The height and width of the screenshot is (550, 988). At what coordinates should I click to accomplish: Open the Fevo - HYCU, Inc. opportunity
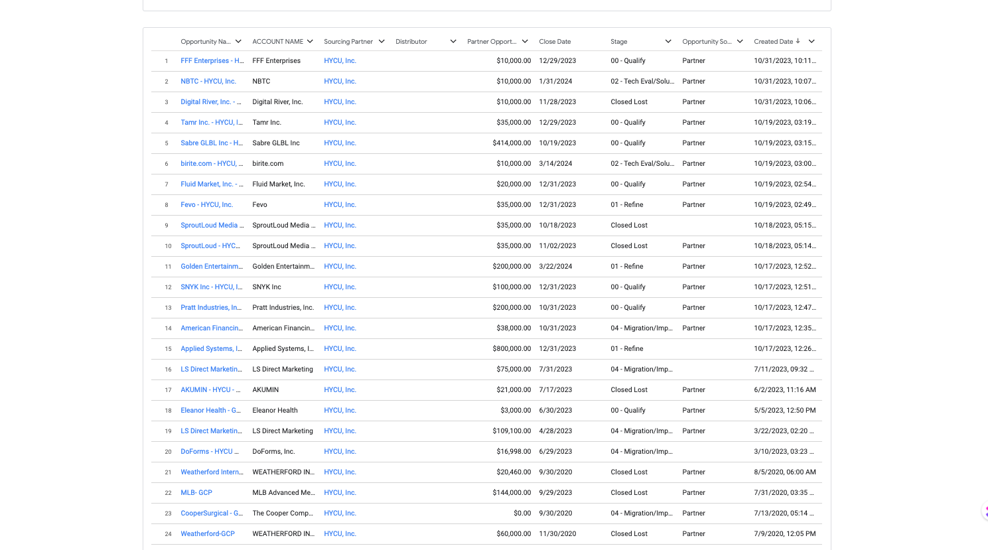[x=207, y=205]
